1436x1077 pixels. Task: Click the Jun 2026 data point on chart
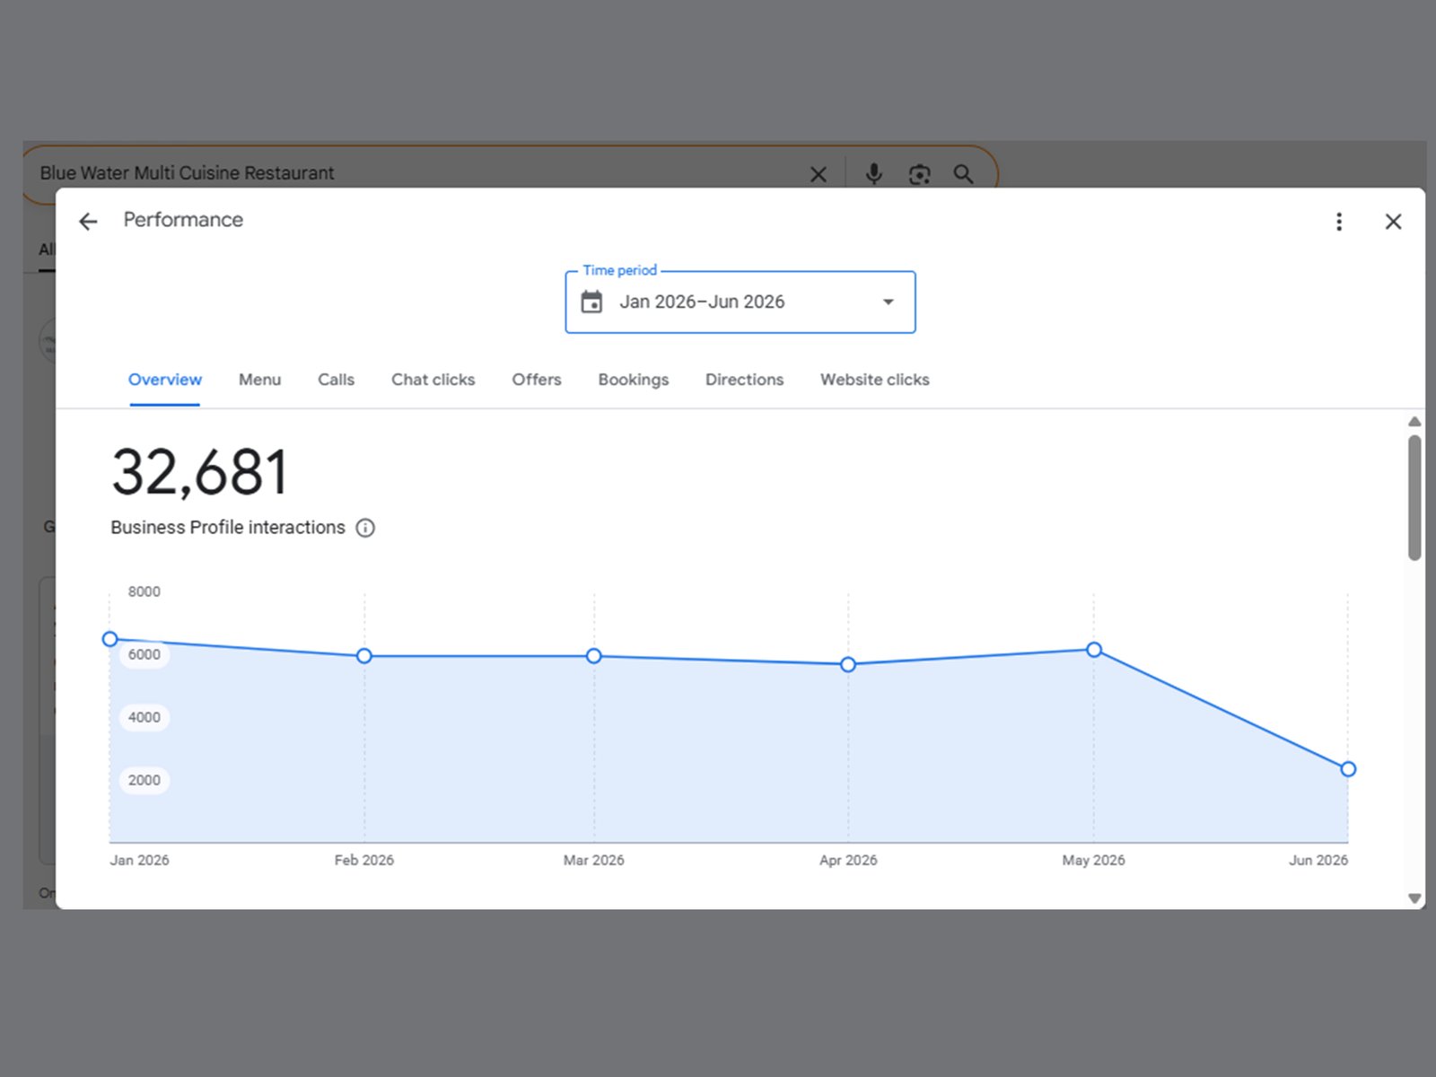coord(1348,769)
